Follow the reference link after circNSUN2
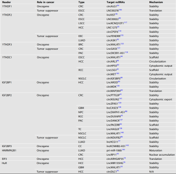 (x=121, y=99)
